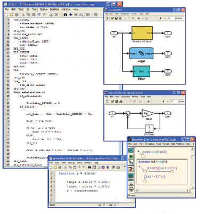The width and height of the screenshot is (213, 214).
Task: Select the green History junction tool in Stateflow
Action: coord(131,156)
